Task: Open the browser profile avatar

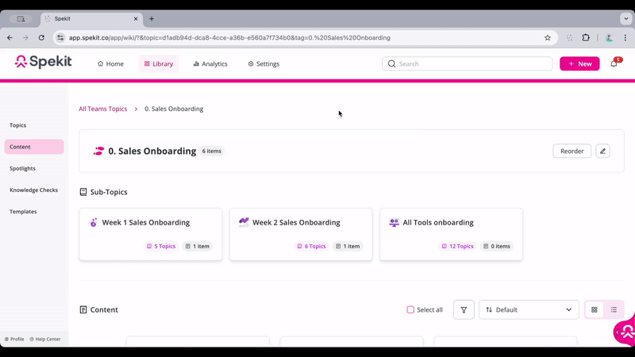Action: [609, 37]
